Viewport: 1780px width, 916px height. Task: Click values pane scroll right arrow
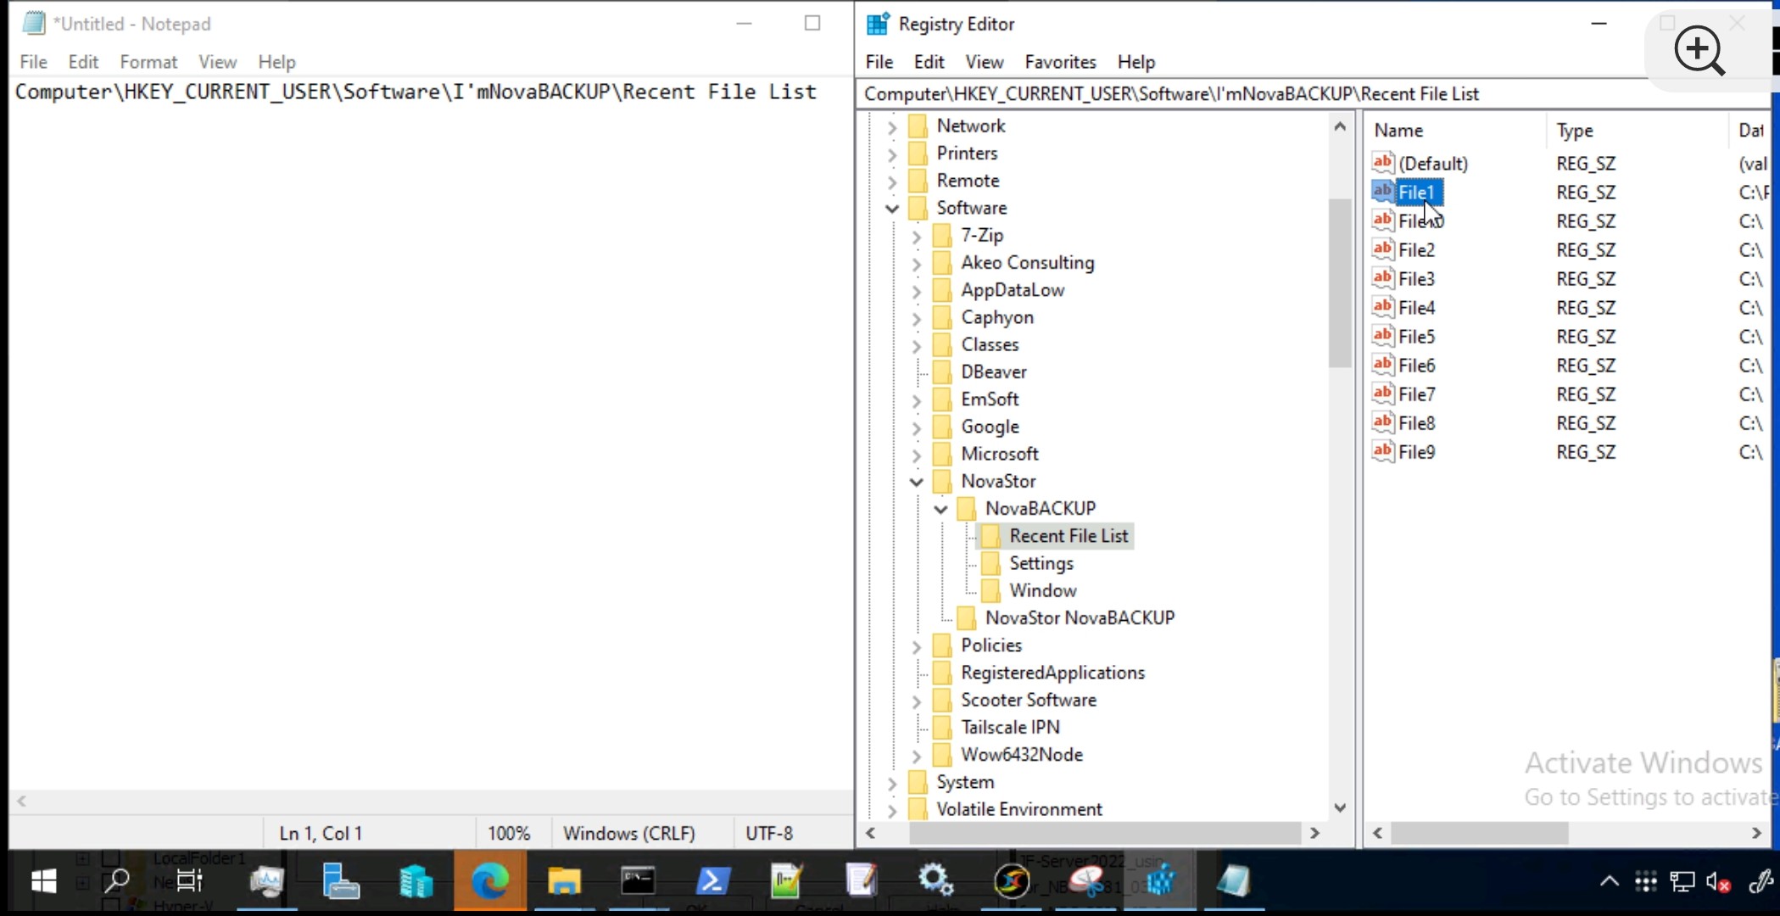[x=1756, y=834]
